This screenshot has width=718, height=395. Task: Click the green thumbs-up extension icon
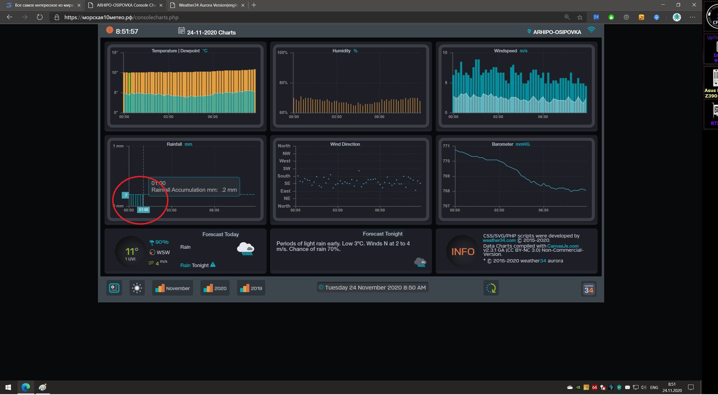point(611,17)
